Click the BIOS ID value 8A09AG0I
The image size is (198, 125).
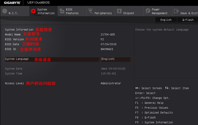[107, 49]
